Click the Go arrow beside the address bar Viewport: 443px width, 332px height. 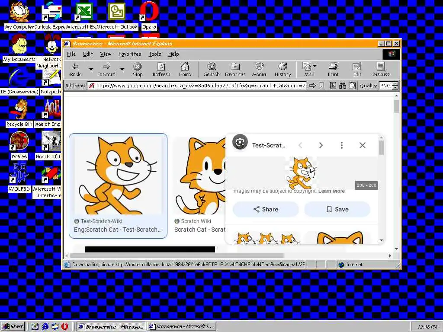312,86
